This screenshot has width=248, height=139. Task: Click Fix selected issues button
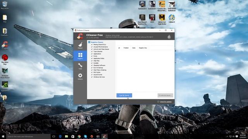(165, 95)
